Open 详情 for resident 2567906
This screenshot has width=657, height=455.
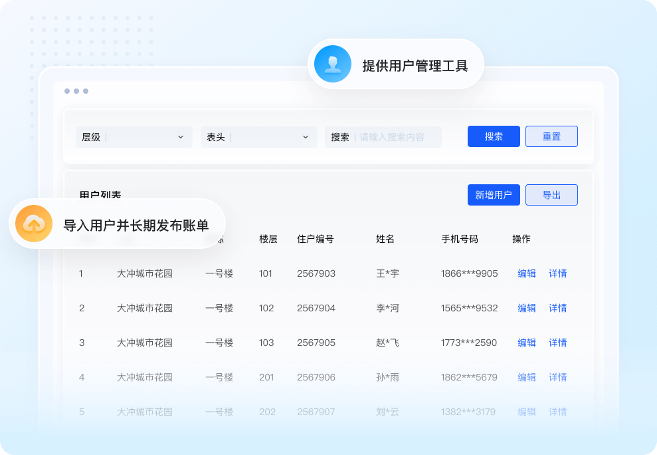[x=558, y=377]
